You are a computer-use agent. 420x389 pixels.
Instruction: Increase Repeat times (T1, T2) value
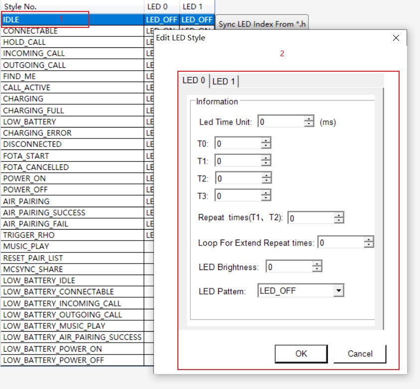(x=339, y=215)
